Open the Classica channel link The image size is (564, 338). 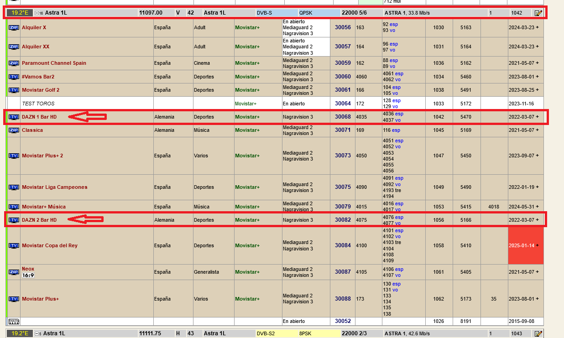(x=32, y=130)
